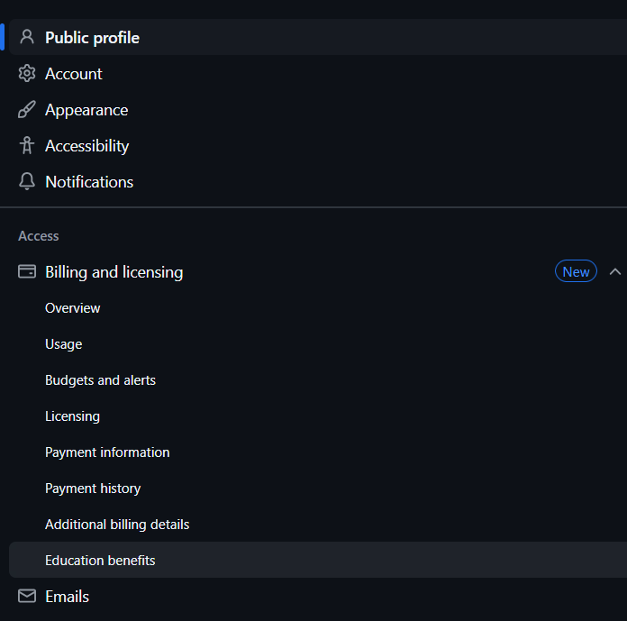Go to Account settings
627x621 pixels.
(x=74, y=74)
